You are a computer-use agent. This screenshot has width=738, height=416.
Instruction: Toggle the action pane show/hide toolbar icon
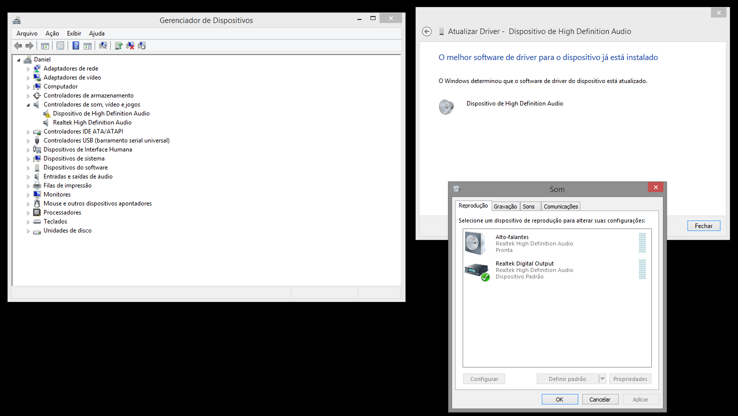tap(88, 45)
